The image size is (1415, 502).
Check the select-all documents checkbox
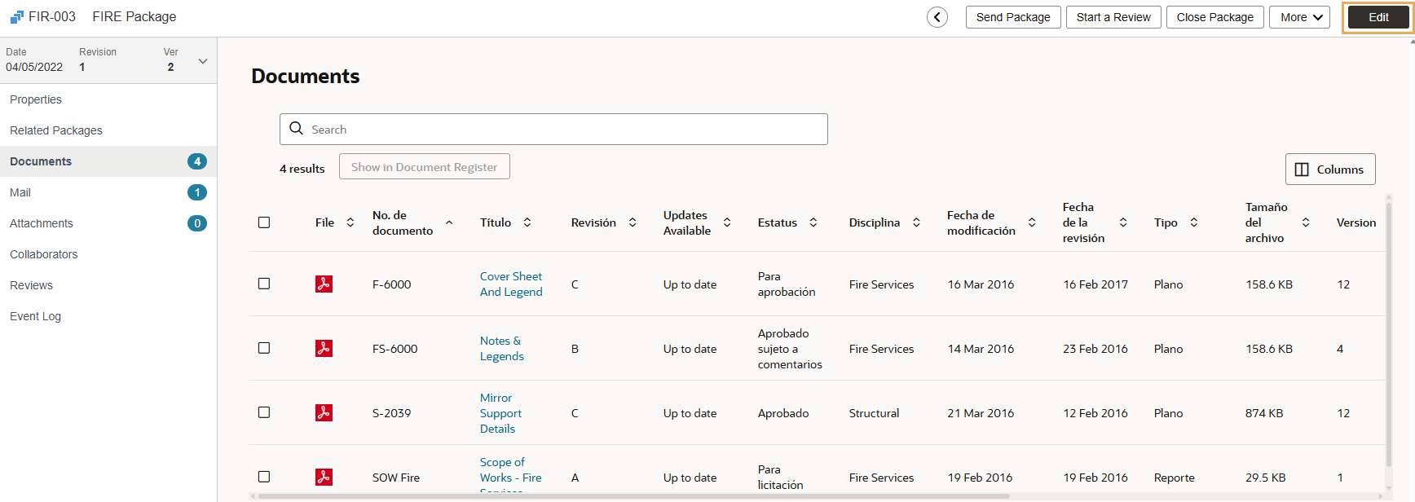click(264, 222)
